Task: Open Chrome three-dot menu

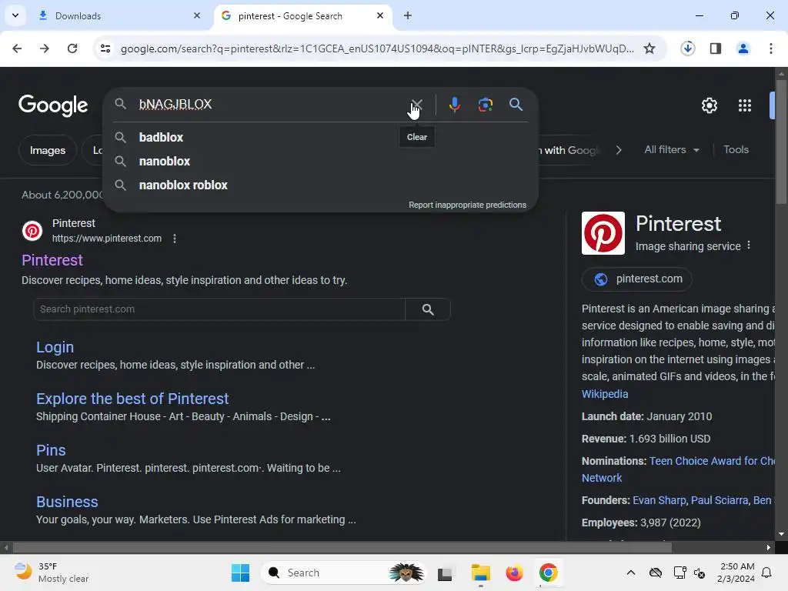Action: pos(770,48)
